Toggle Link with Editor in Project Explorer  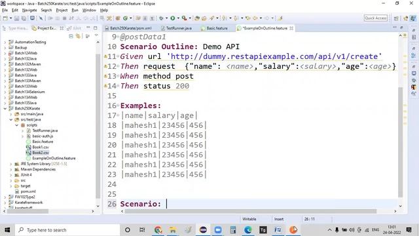tap(78, 36)
